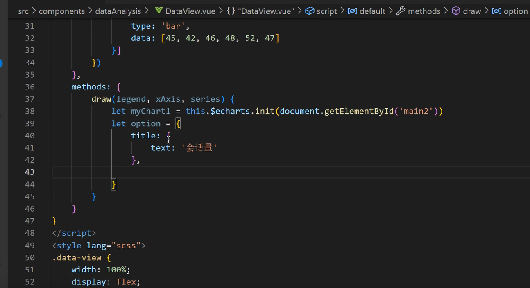The height and width of the screenshot is (288, 530).
Task: Click the width property on line 51
Action: pos(84,270)
